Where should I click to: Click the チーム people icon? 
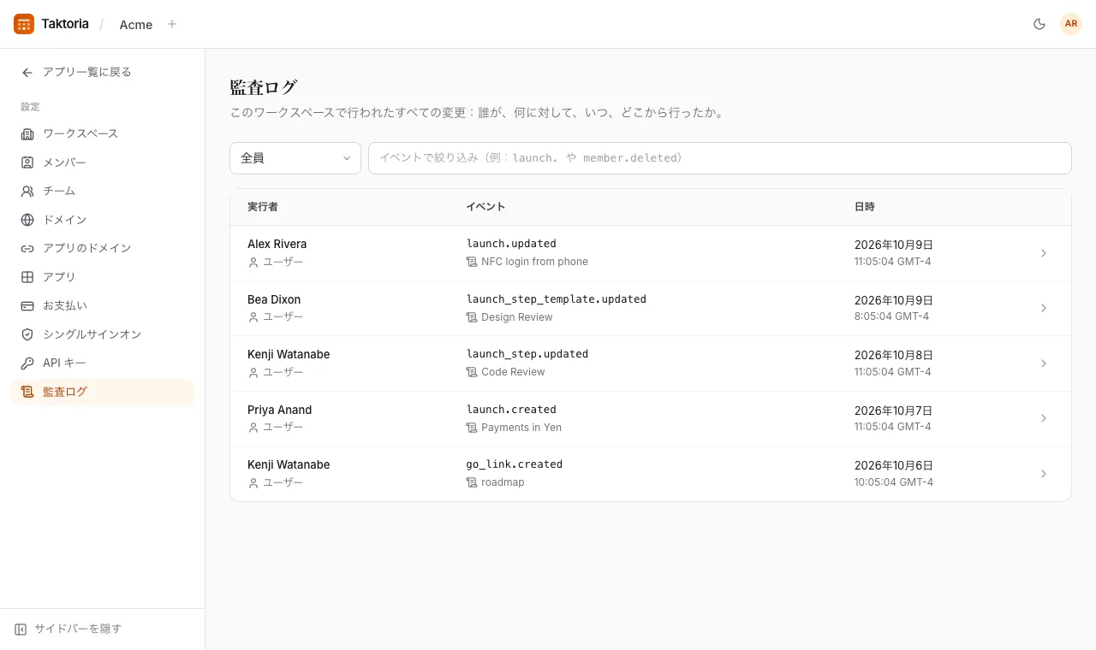tap(27, 192)
